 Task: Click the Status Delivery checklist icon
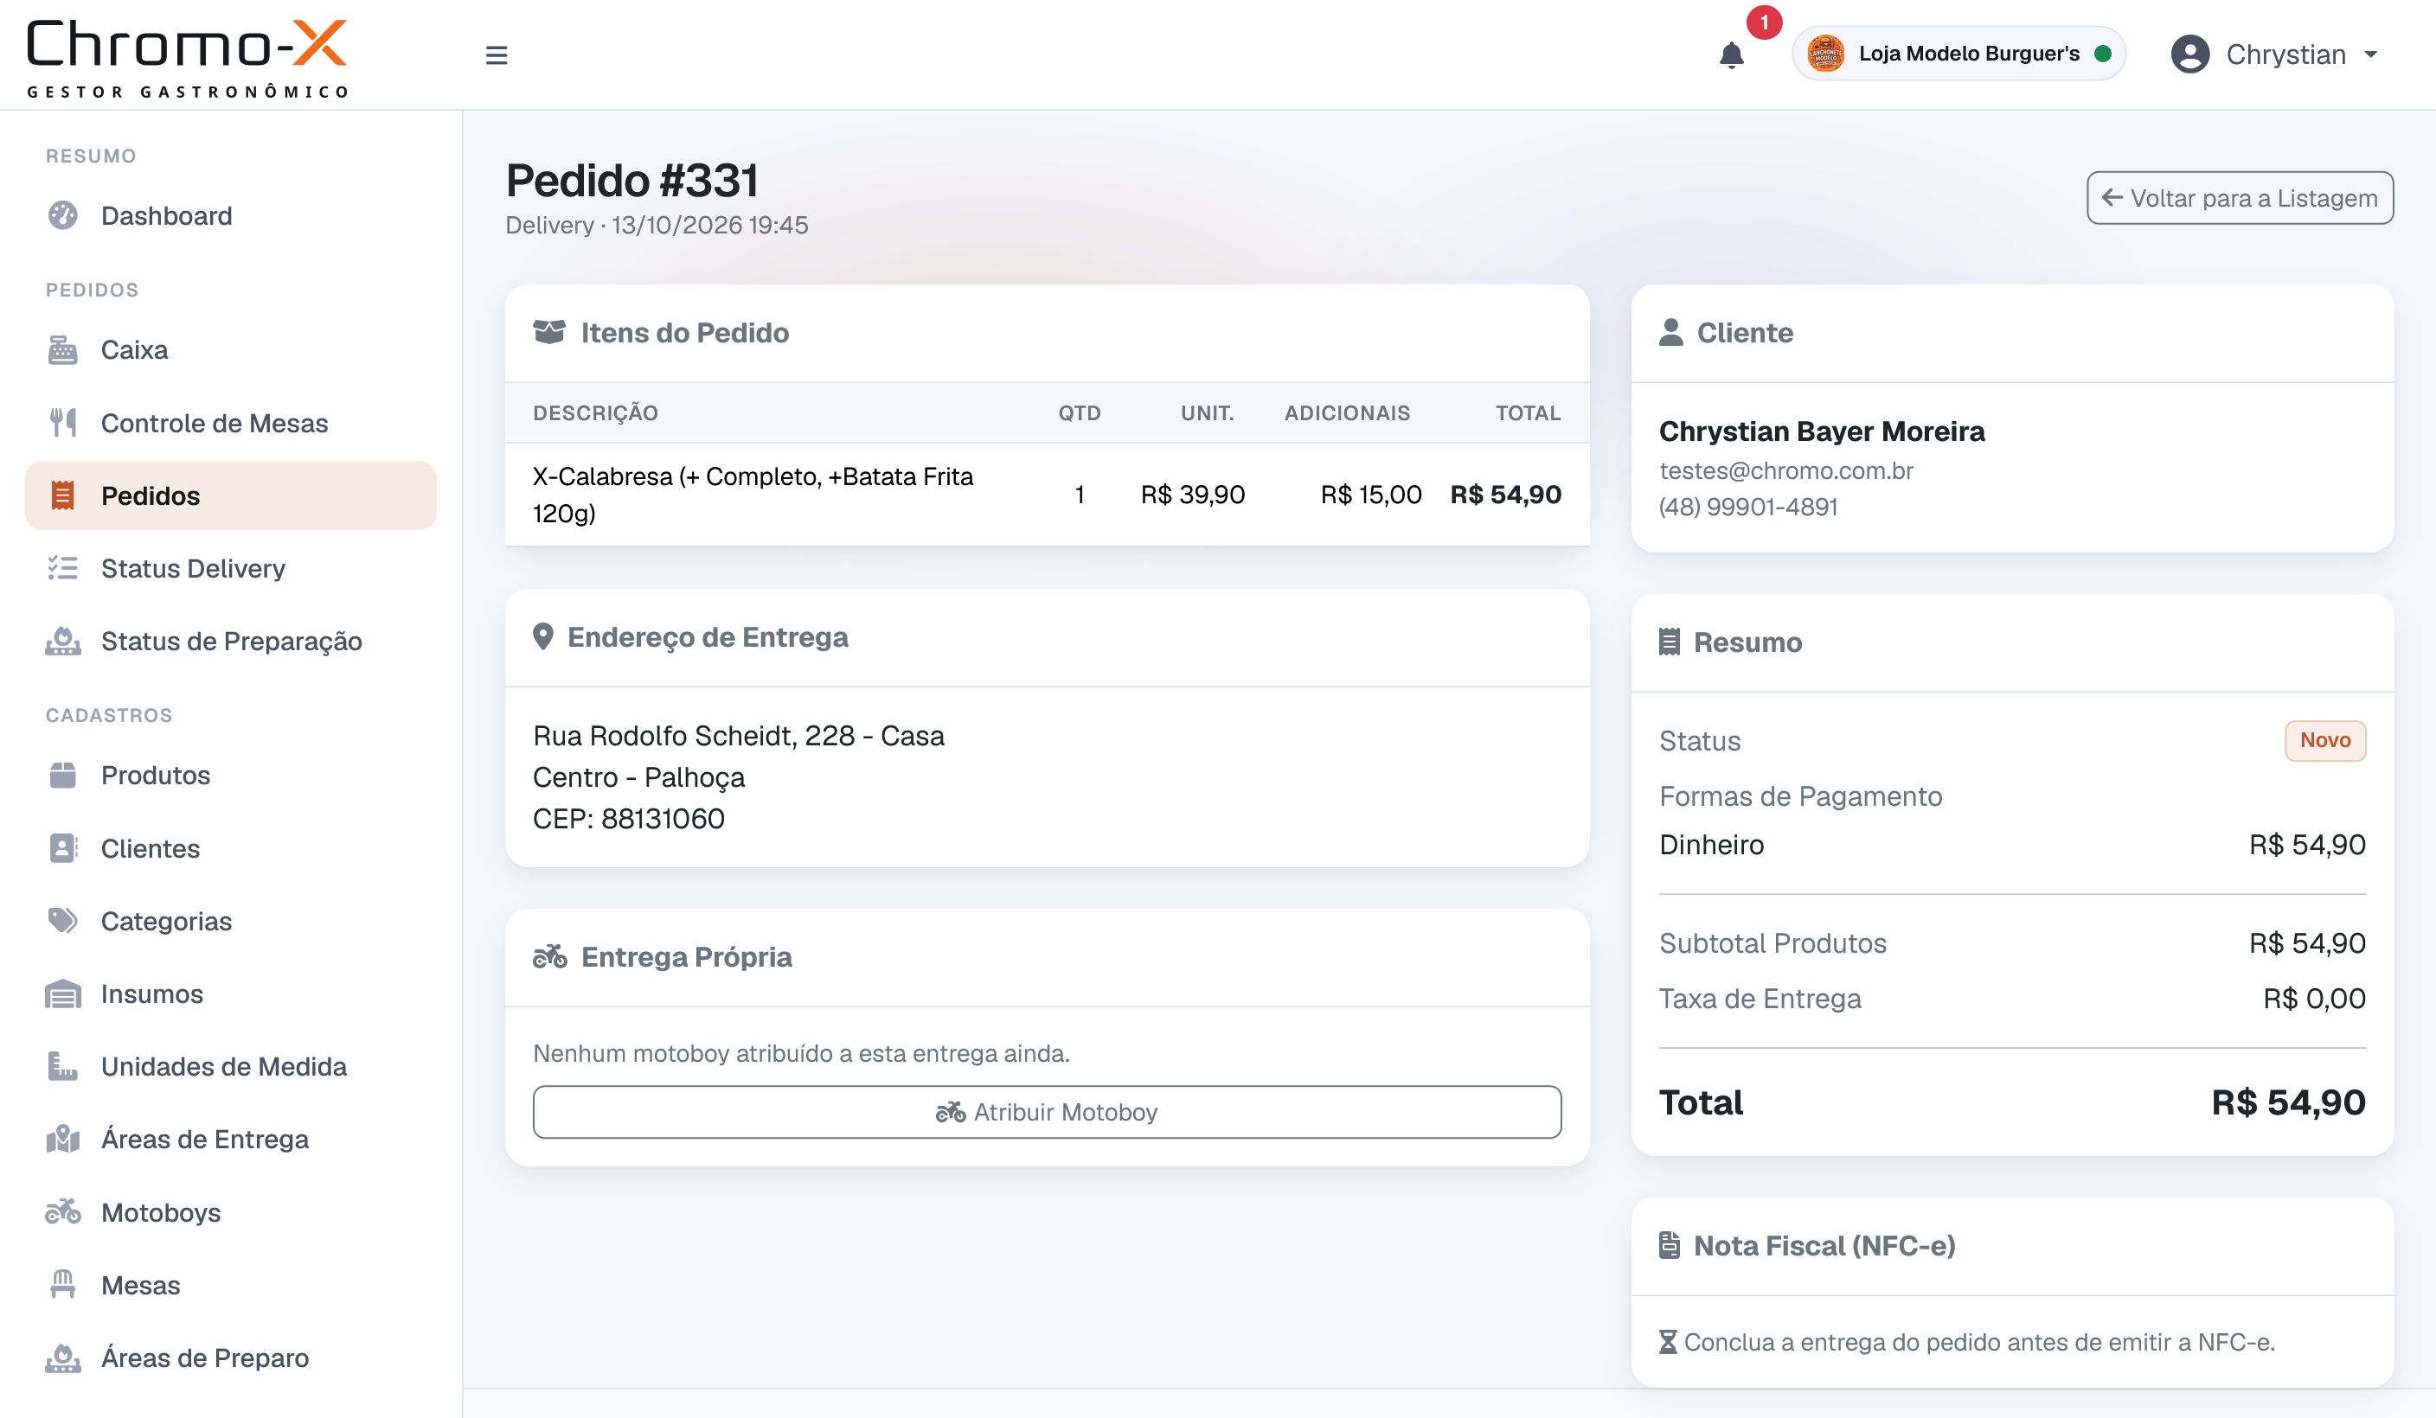click(63, 568)
